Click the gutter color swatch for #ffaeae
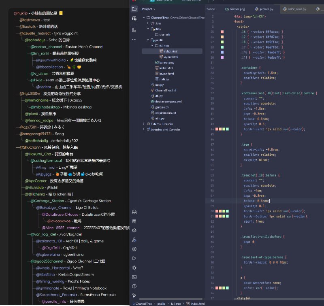 pos(222,32)
